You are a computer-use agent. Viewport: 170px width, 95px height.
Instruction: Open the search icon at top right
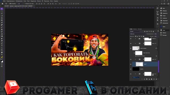click(x=162, y=4)
